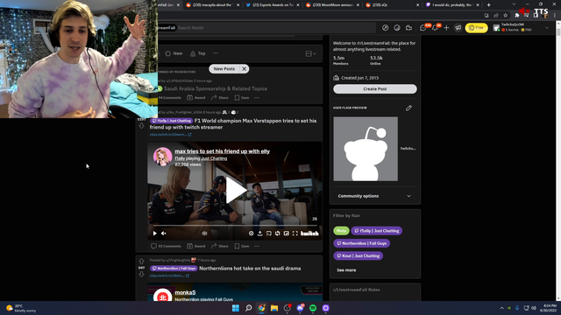
Task: Switch to the macayla Reddit tab
Action: [212, 5]
